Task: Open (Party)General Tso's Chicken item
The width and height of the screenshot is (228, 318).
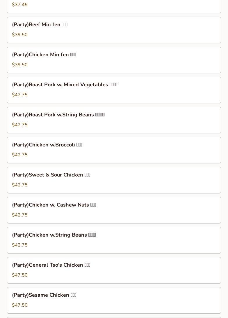Action: (51, 265)
